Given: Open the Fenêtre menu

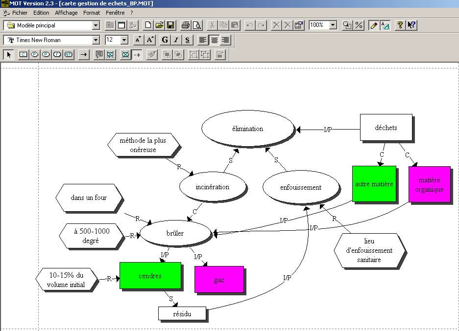Looking at the screenshot, I should coord(115,13).
